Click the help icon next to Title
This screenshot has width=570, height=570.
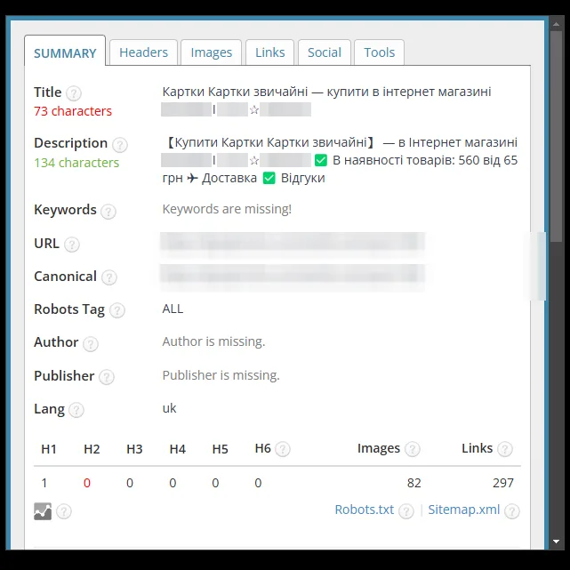click(x=74, y=93)
